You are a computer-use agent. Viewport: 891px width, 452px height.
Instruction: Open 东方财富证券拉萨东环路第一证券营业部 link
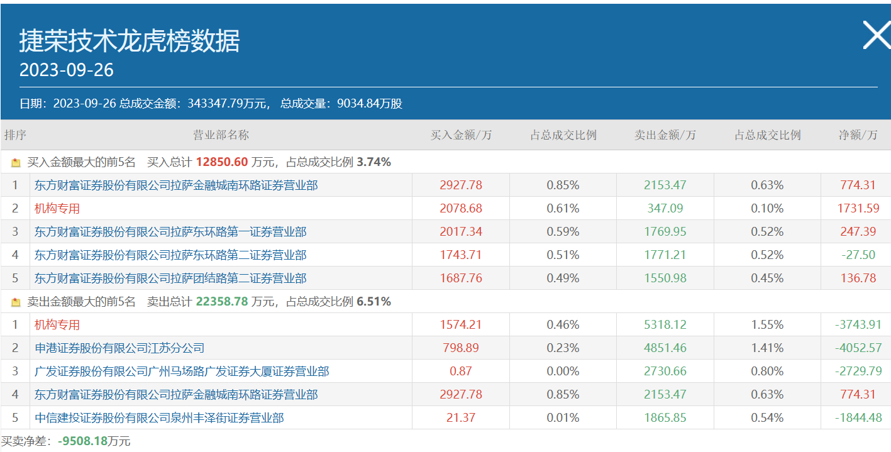pos(170,232)
